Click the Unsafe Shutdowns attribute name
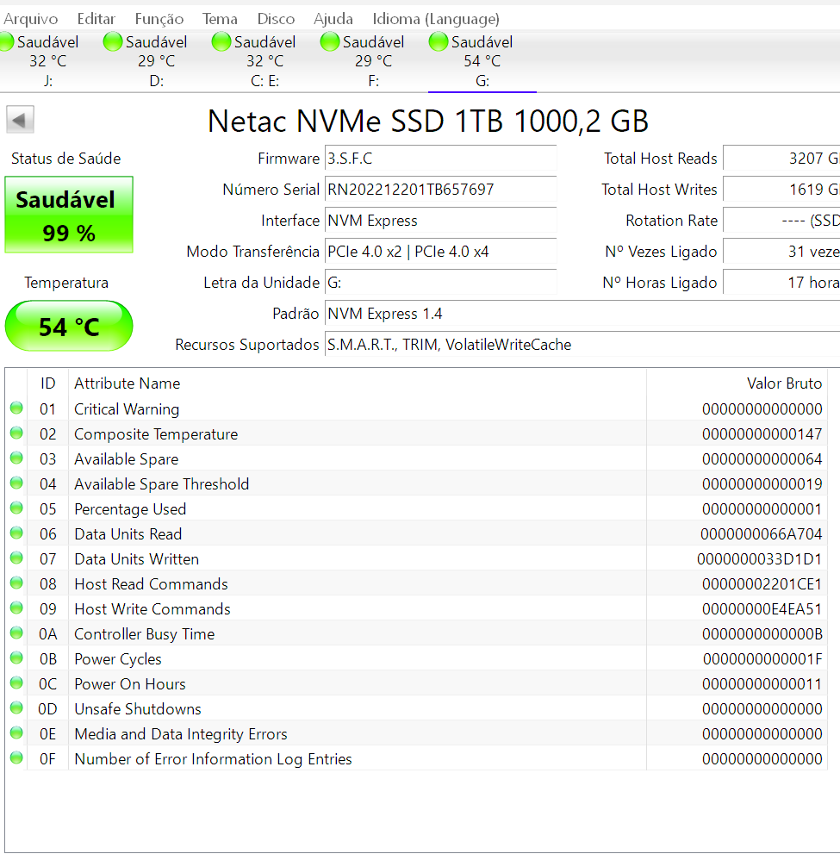The width and height of the screenshot is (840, 854). point(138,709)
